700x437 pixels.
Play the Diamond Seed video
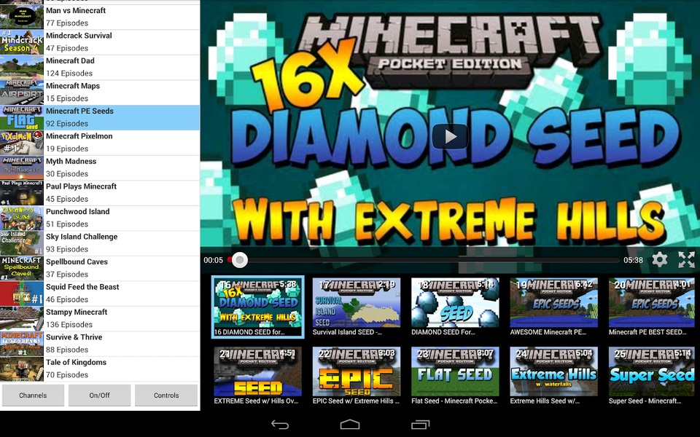[x=450, y=136]
